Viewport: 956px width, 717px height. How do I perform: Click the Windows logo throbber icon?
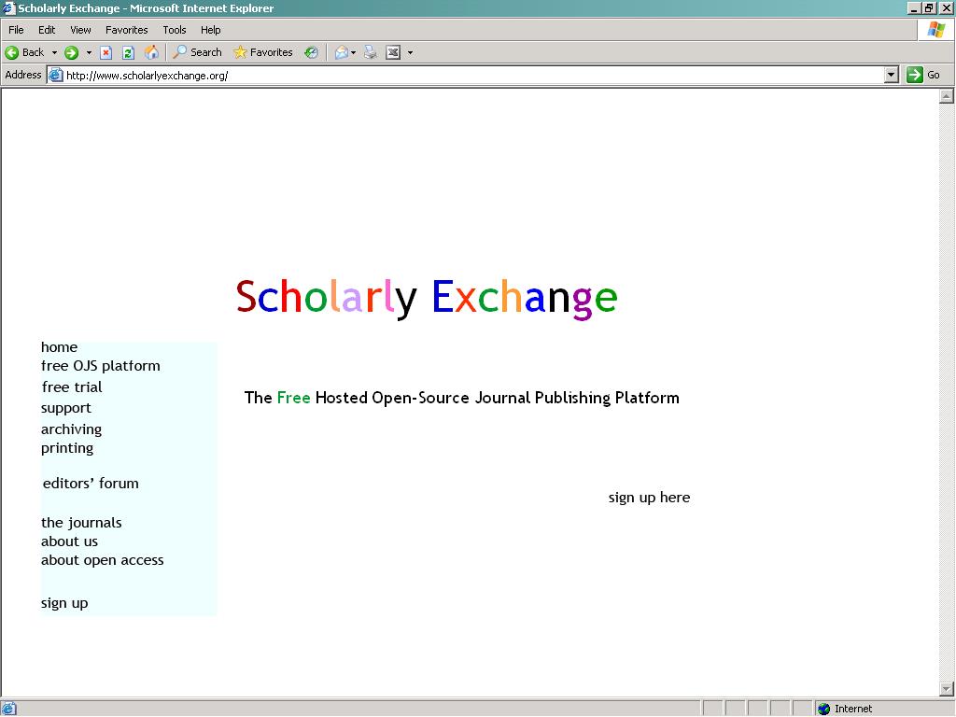pos(935,30)
